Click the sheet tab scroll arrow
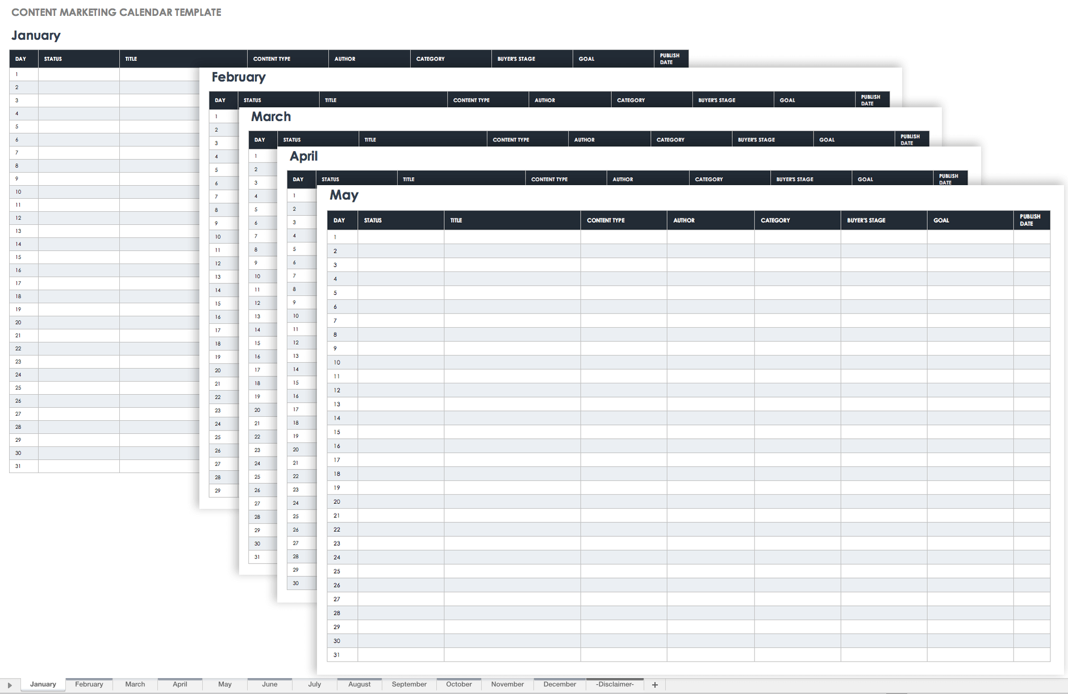 (10, 685)
